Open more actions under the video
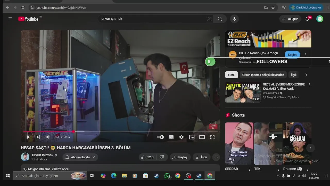 tap(216, 157)
